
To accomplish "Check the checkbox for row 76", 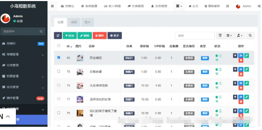I will click(x=59, y=113).
